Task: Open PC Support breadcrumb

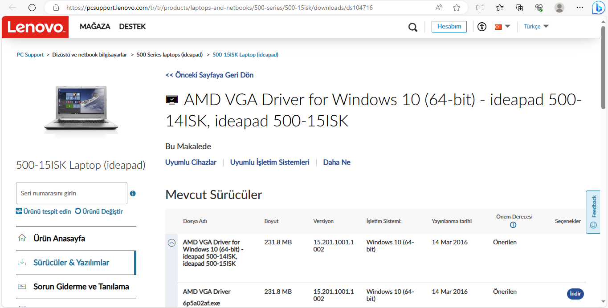Action: tap(30, 55)
